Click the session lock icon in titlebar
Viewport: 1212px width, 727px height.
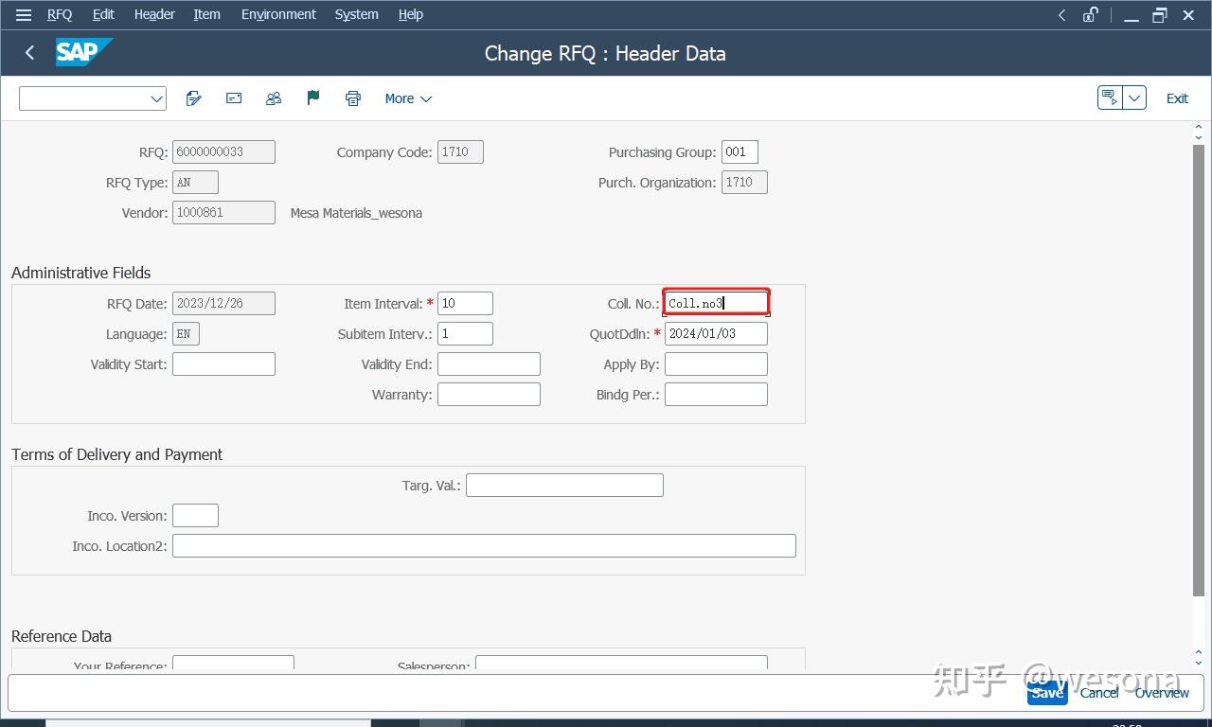pos(1091,14)
